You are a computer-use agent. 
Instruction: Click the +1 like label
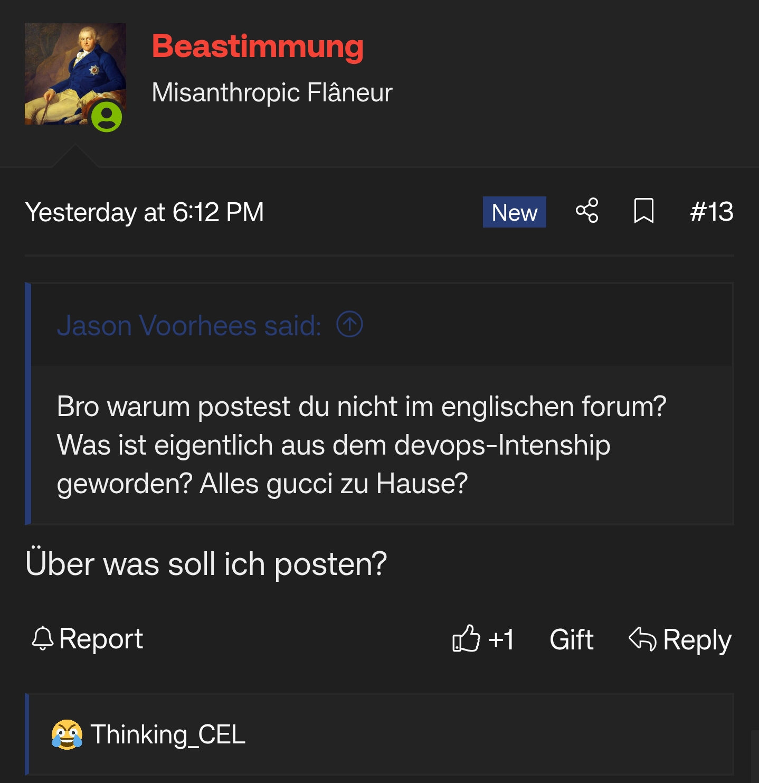pyautogui.click(x=501, y=640)
